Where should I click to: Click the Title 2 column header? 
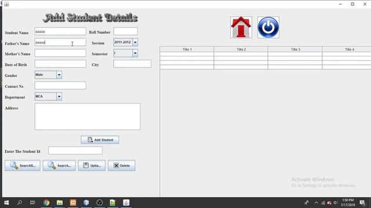pyautogui.click(x=241, y=49)
